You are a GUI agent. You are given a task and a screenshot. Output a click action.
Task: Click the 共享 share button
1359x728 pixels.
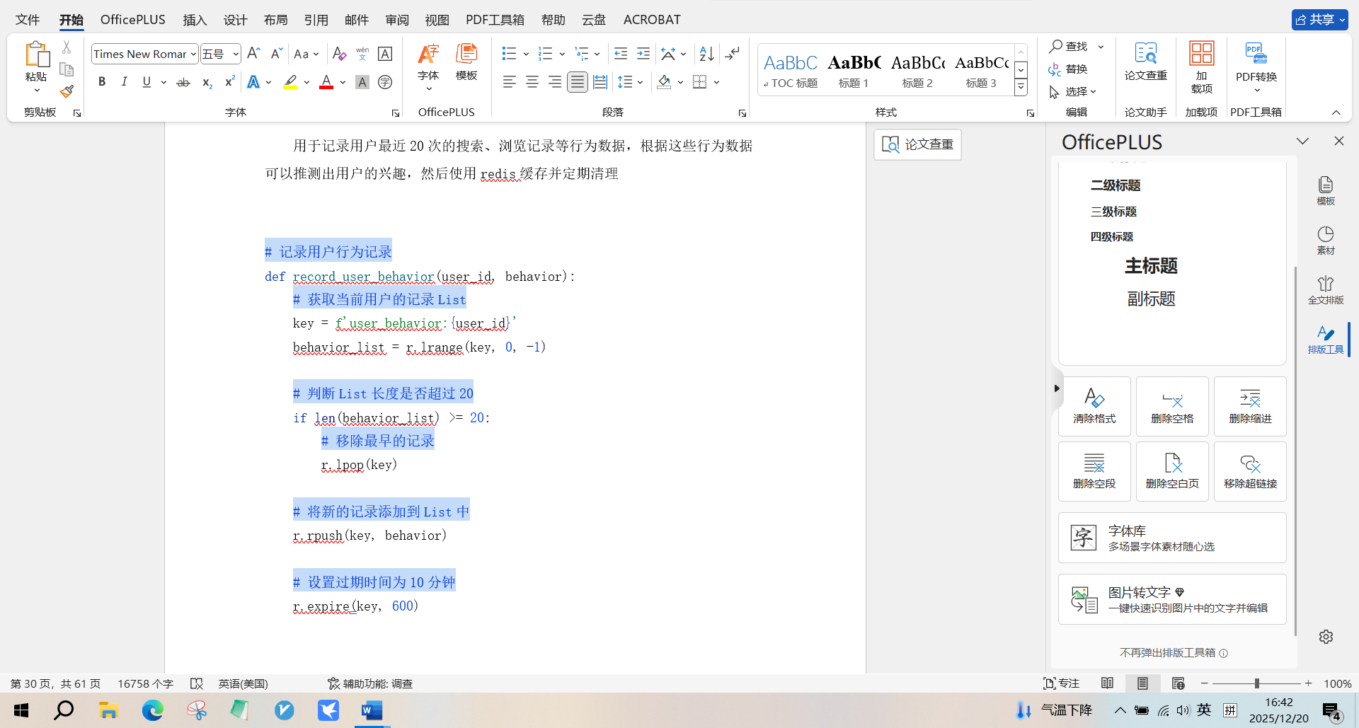click(x=1319, y=20)
